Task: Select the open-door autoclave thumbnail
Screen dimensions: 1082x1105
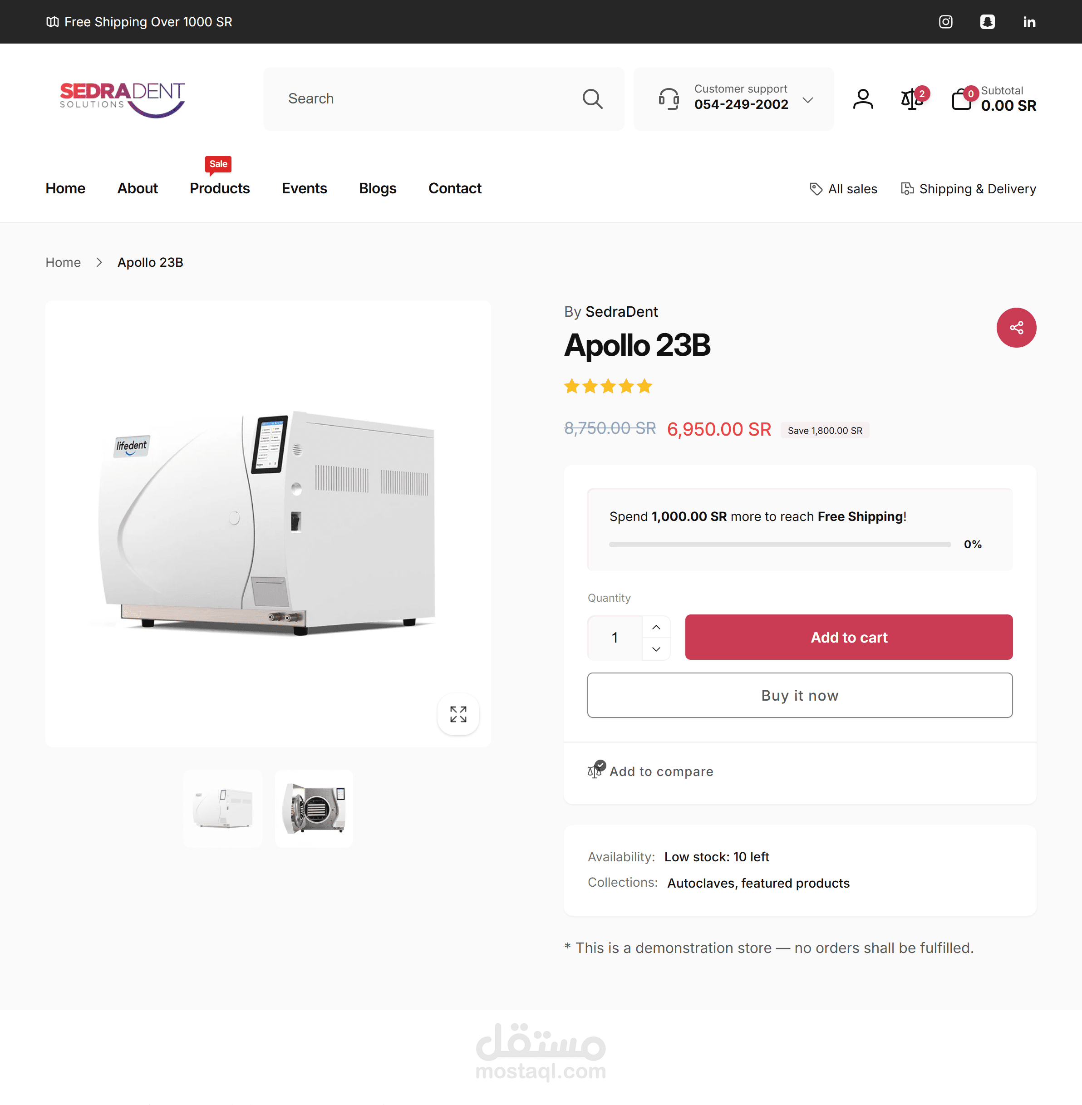Action: (314, 808)
